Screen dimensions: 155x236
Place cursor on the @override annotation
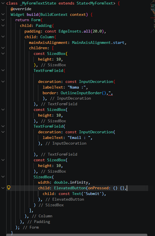coord(21,9)
